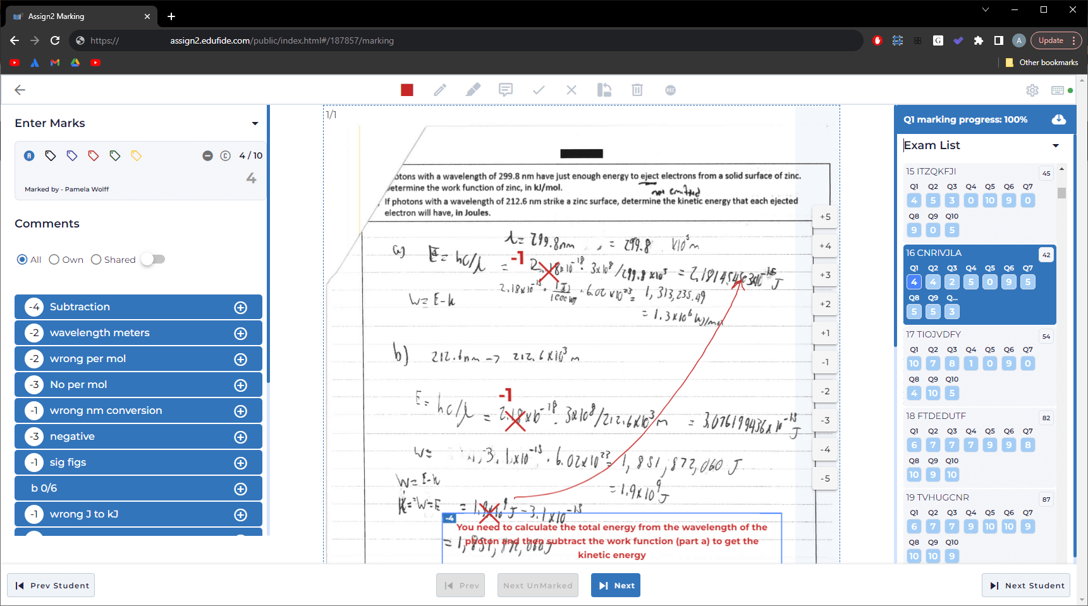Open the red color swatch picker

point(407,90)
